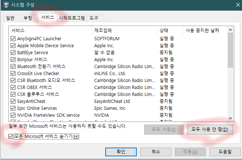242x160 pixels.
Task: Uncheck Apple Mobile Device Service
Action: 13,46
